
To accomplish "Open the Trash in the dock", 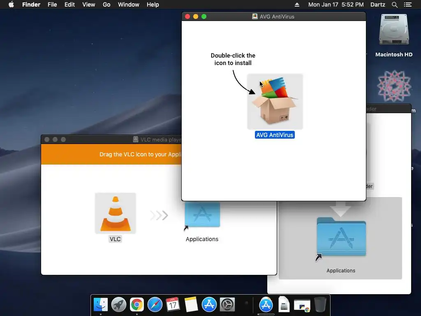I will [x=320, y=304].
